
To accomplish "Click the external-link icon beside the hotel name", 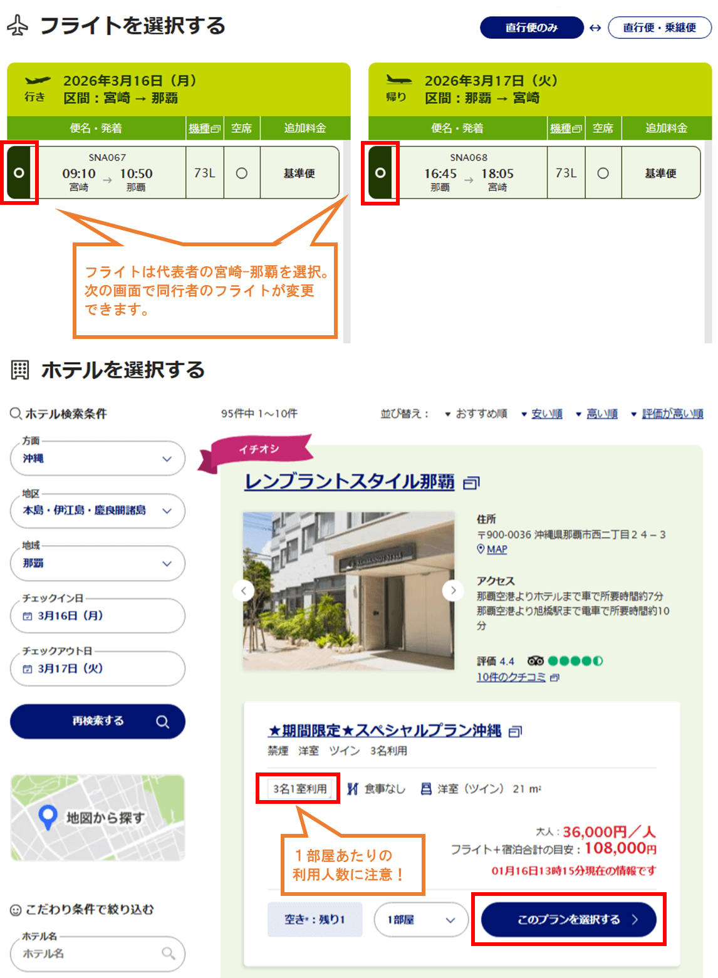I will tap(471, 482).
